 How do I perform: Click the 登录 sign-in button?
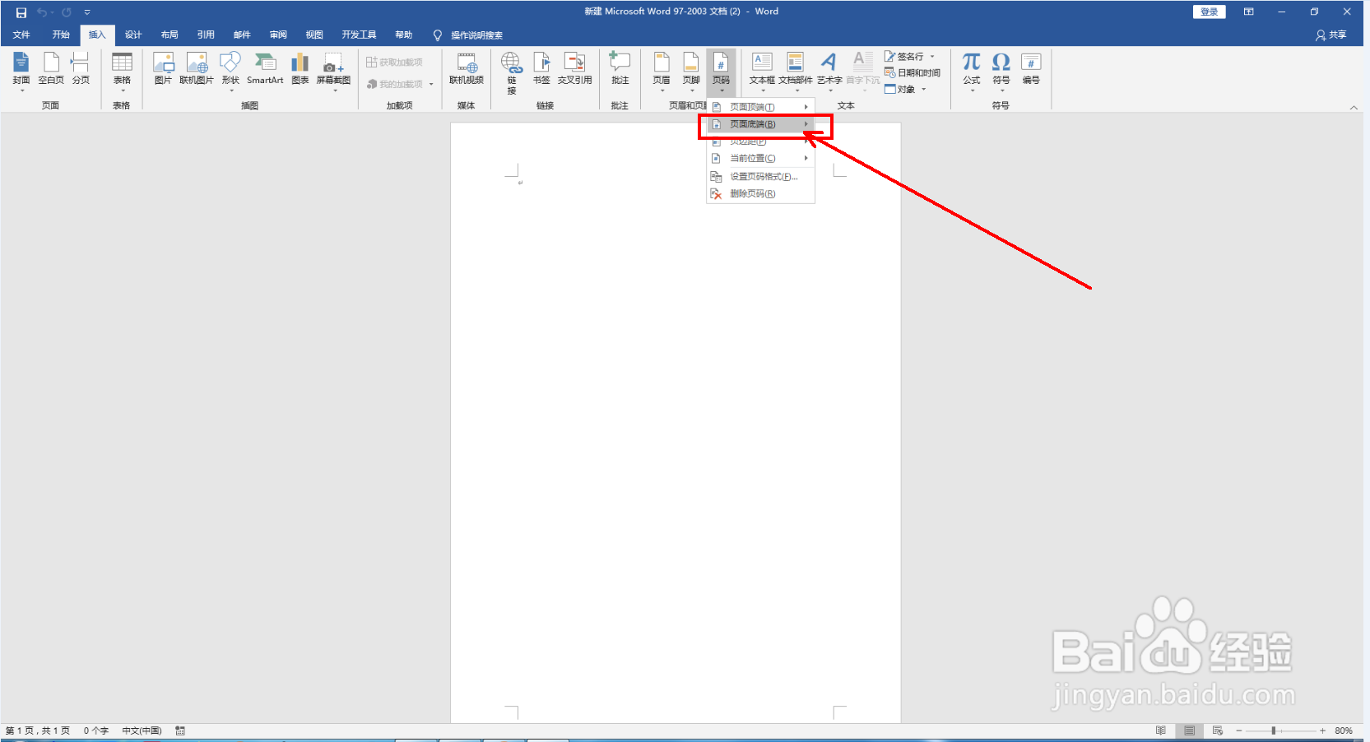tap(1209, 12)
